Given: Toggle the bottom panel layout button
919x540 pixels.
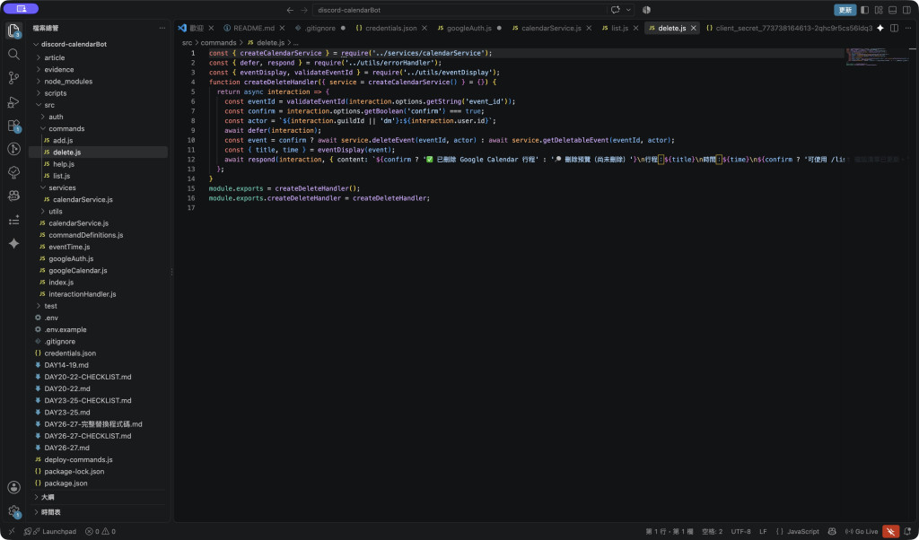Looking at the screenshot, I should point(893,10).
